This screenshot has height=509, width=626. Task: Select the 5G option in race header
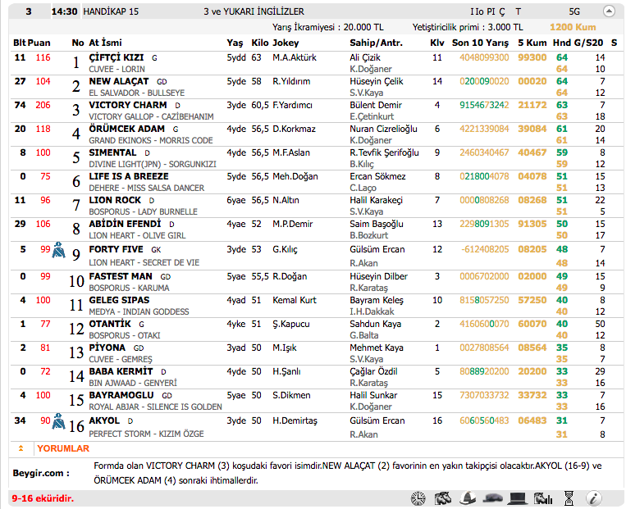pos(573,11)
